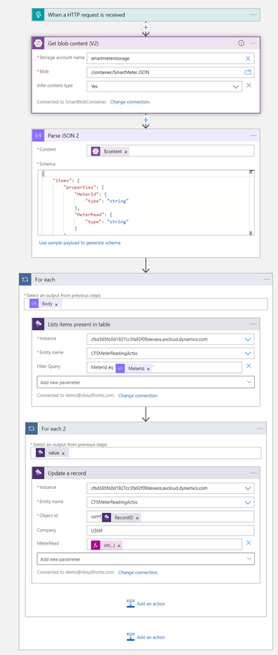The image size is (278, 655).
Task: Click info icon on Get blob content
Action: coord(241,43)
